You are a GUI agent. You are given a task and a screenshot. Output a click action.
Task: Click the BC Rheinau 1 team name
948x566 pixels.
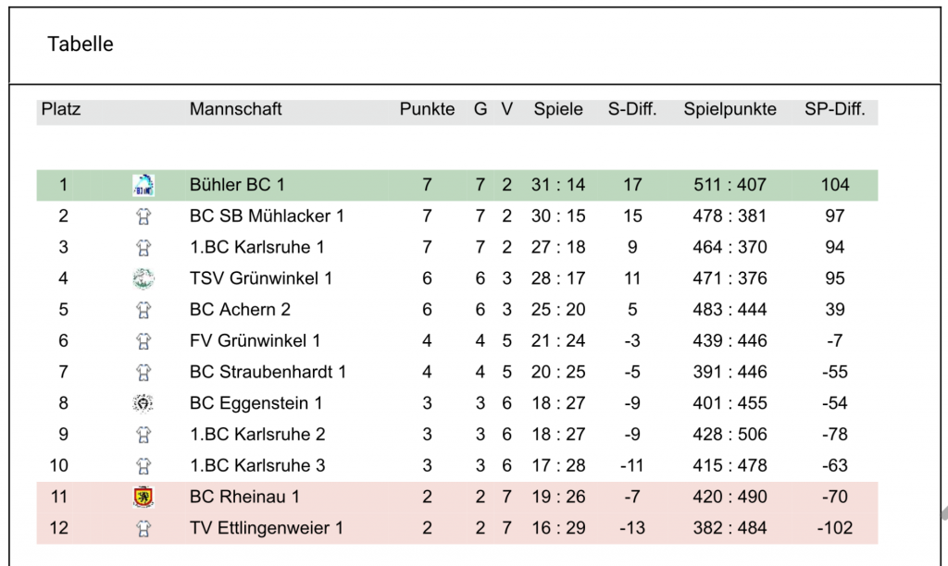click(244, 497)
